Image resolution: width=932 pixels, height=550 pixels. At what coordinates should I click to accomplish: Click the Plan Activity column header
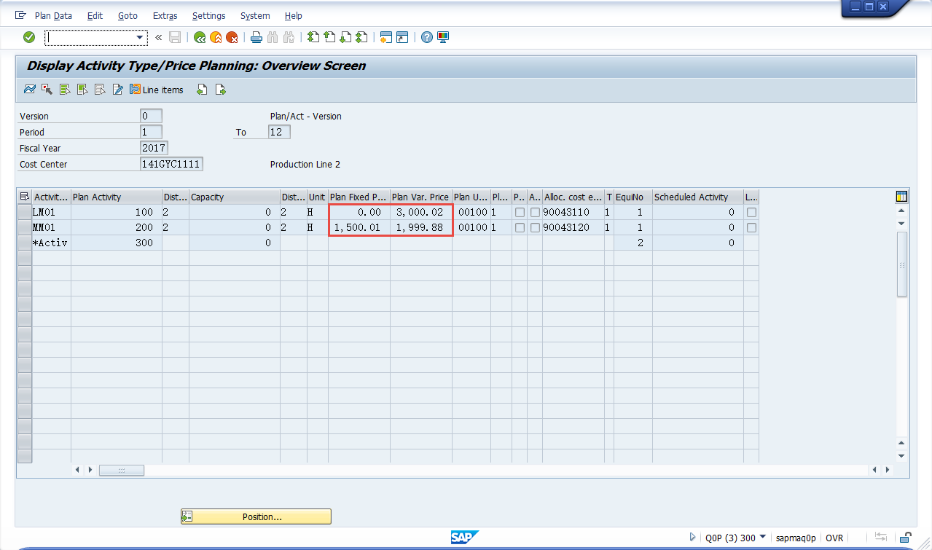pos(116,197)
